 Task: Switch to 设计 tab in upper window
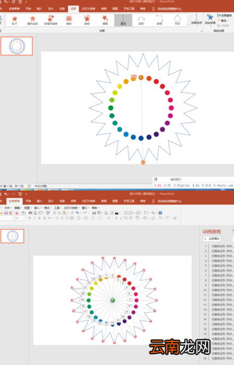click(51, 9)
